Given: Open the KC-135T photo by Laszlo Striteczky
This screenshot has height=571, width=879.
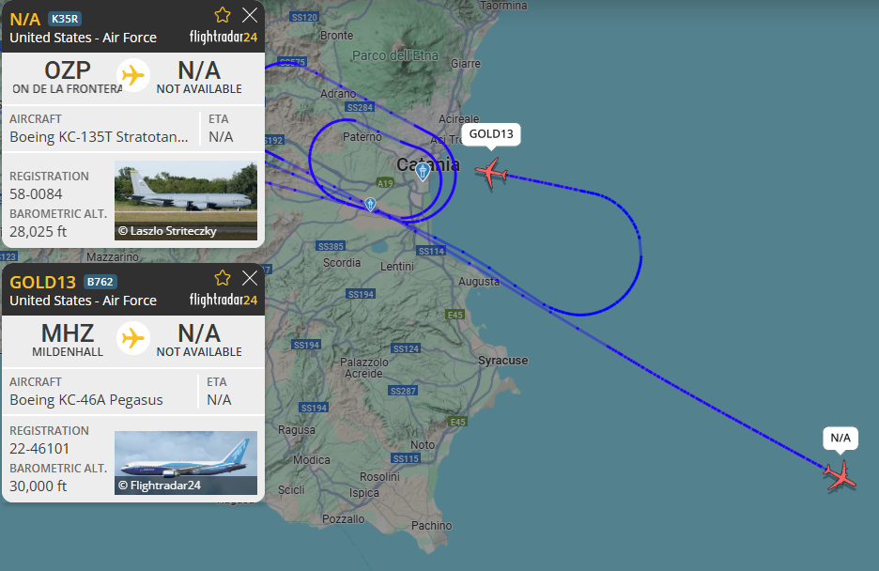Looking at the screenshot, I should [186, 201].
